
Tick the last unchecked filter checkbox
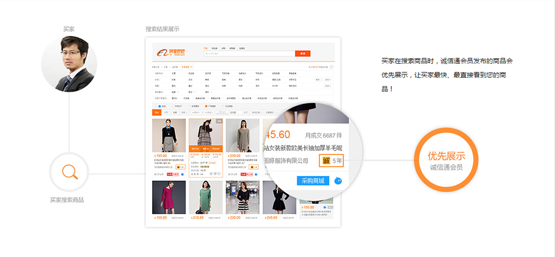click(x=224, y=105)
